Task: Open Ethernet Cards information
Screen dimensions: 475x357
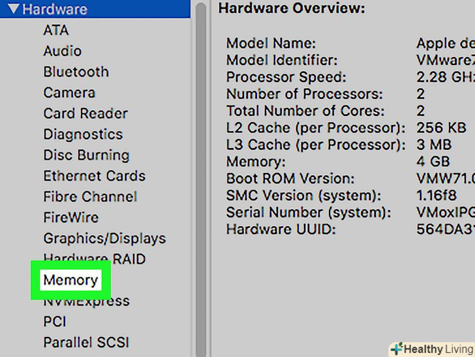Action: click(x=95, y=176)
